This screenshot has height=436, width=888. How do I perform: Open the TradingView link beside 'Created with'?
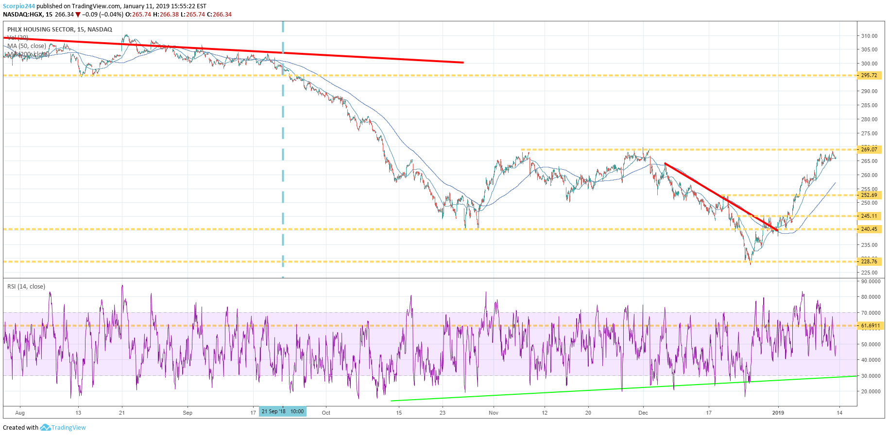click(68, 428)
